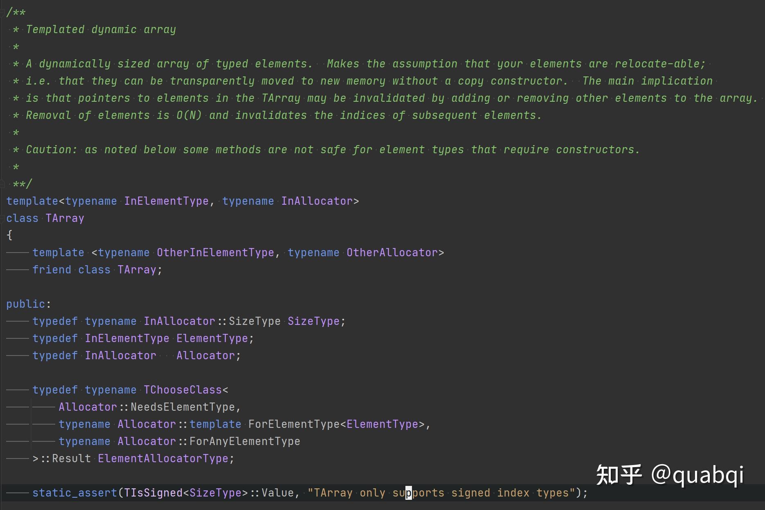The width and height of the screenshot is (765, 510).
Task: Collapse the class TArray fold marker
Action: pos(2,218)
